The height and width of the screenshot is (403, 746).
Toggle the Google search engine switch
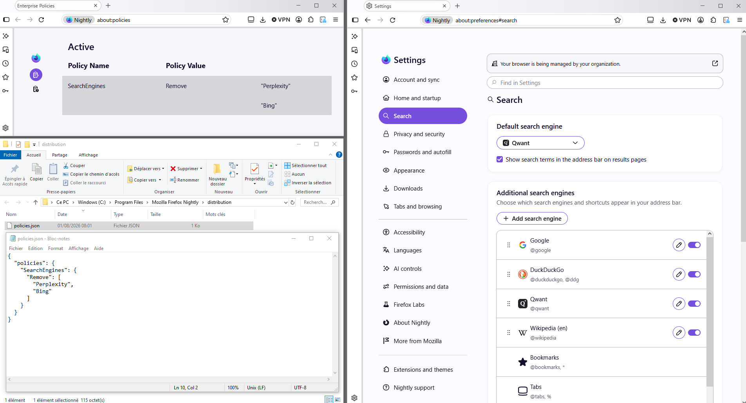click(x=694, y=245)
